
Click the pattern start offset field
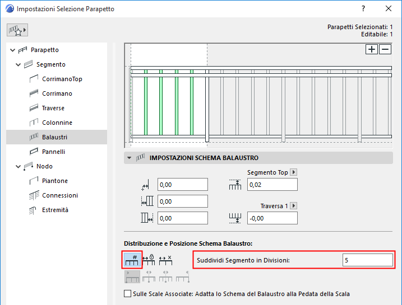[183, 201]
